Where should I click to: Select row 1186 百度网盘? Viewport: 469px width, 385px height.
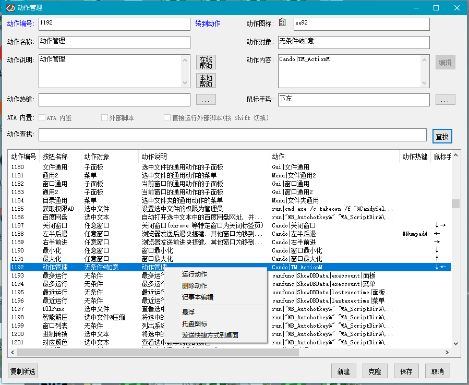click(x=231, y=217)
